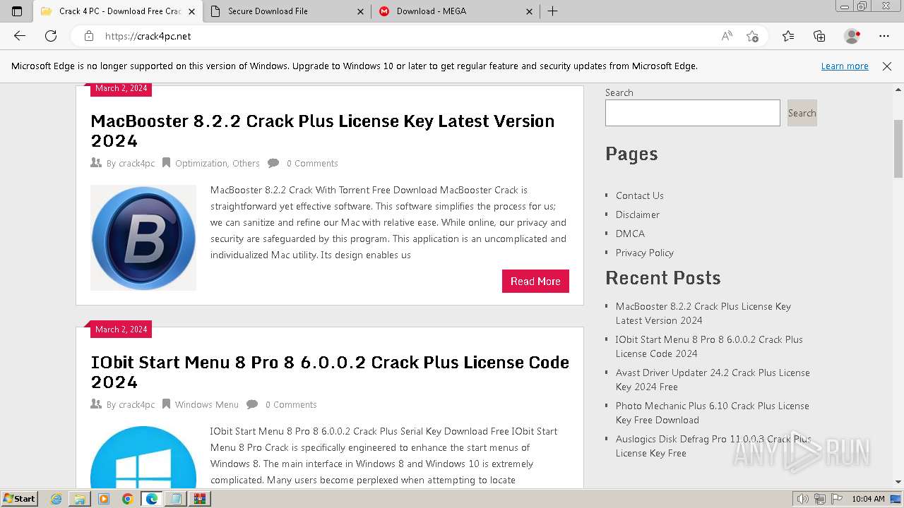Open the browser profile avatar

click(852, 36)
